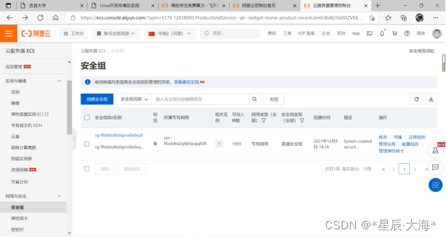Screen dimensions: 446x237
Task: Click the tag icon in the security group row
Action: pos(155,144)
